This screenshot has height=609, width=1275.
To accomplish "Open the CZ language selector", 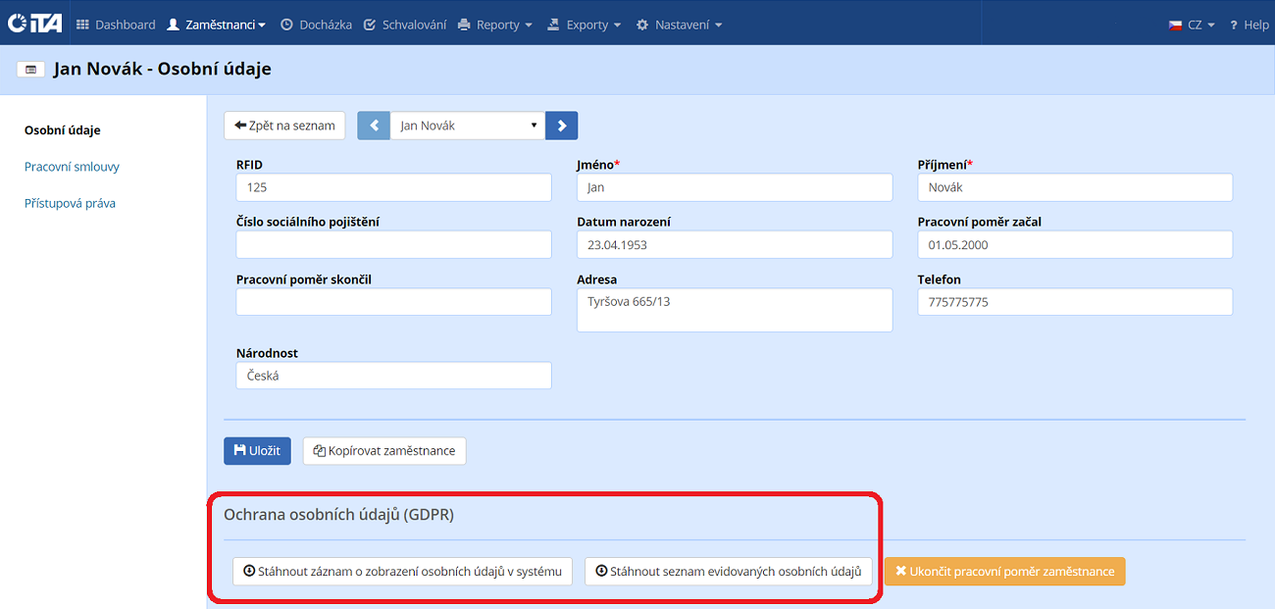I will pos(1192,25).
